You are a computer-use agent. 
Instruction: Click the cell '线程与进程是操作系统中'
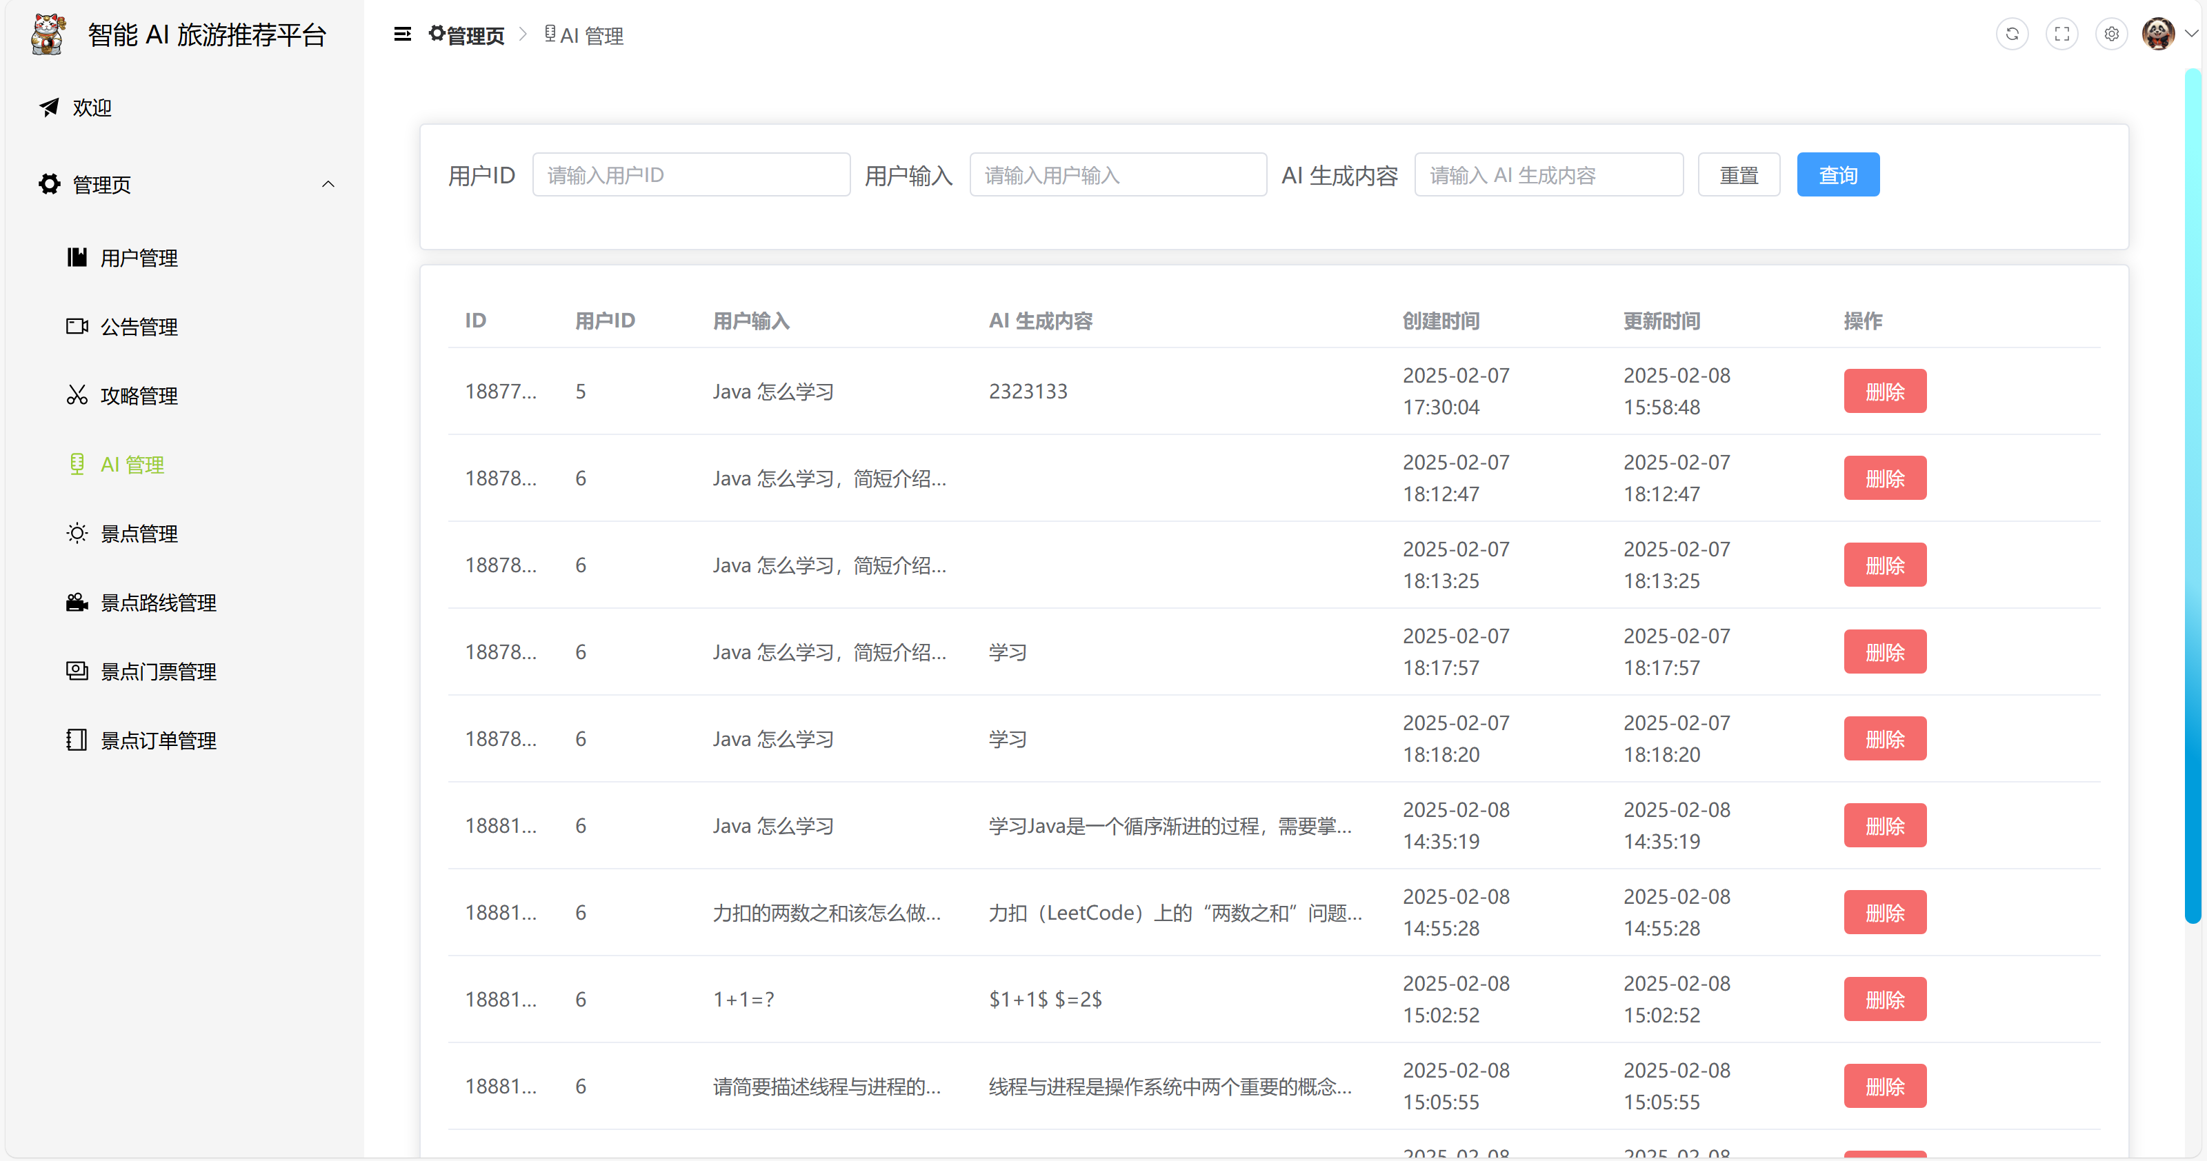[1170, 1087]
